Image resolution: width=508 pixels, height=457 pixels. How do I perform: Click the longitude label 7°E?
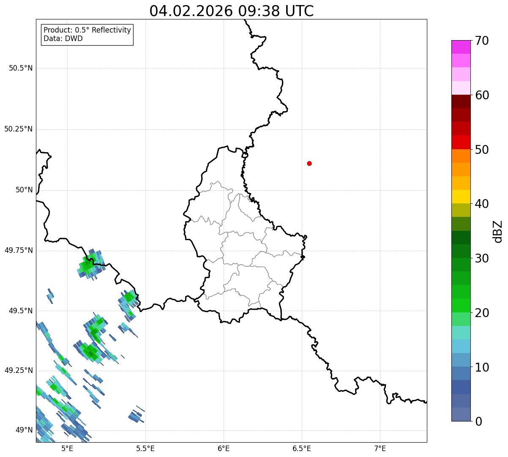click(380, 449)
